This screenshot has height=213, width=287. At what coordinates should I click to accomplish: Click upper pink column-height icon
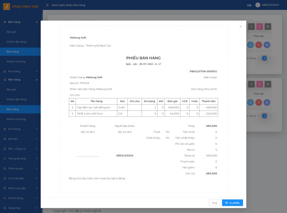click(260, 27)
